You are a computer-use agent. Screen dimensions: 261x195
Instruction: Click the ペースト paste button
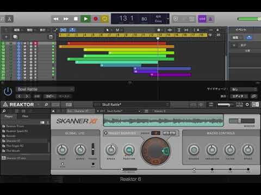click(x=64, y=96)
